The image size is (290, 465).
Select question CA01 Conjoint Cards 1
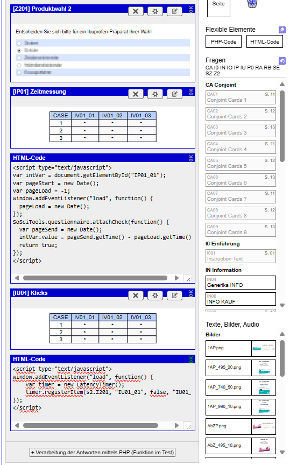241,97
